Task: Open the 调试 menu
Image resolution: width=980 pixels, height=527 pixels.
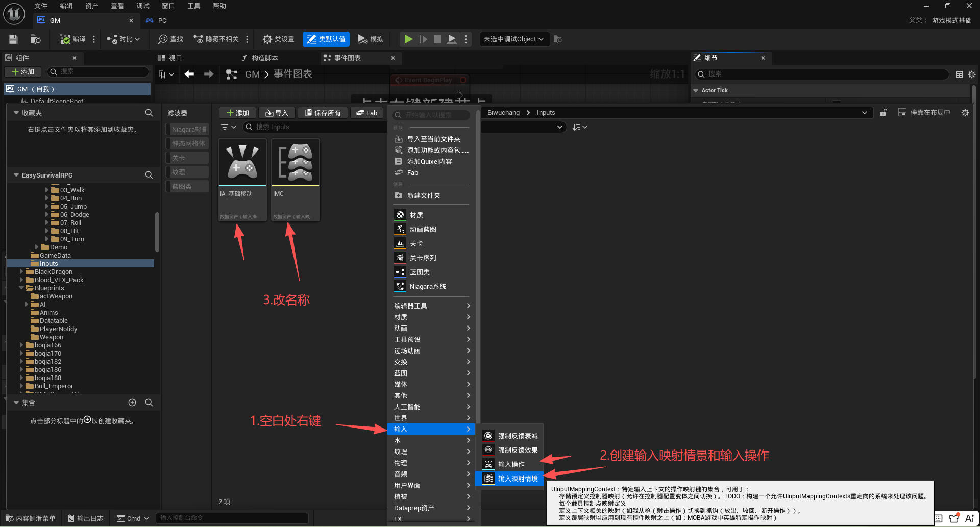Action: click(143, 6)
